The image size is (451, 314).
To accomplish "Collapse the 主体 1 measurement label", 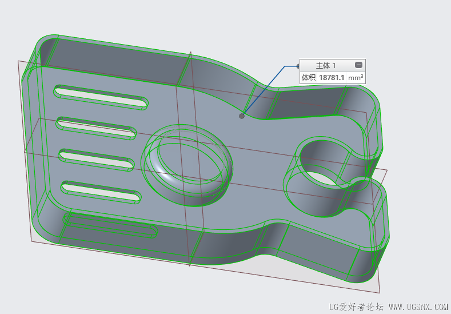I will pyautogui.click(x=358, y=65).
